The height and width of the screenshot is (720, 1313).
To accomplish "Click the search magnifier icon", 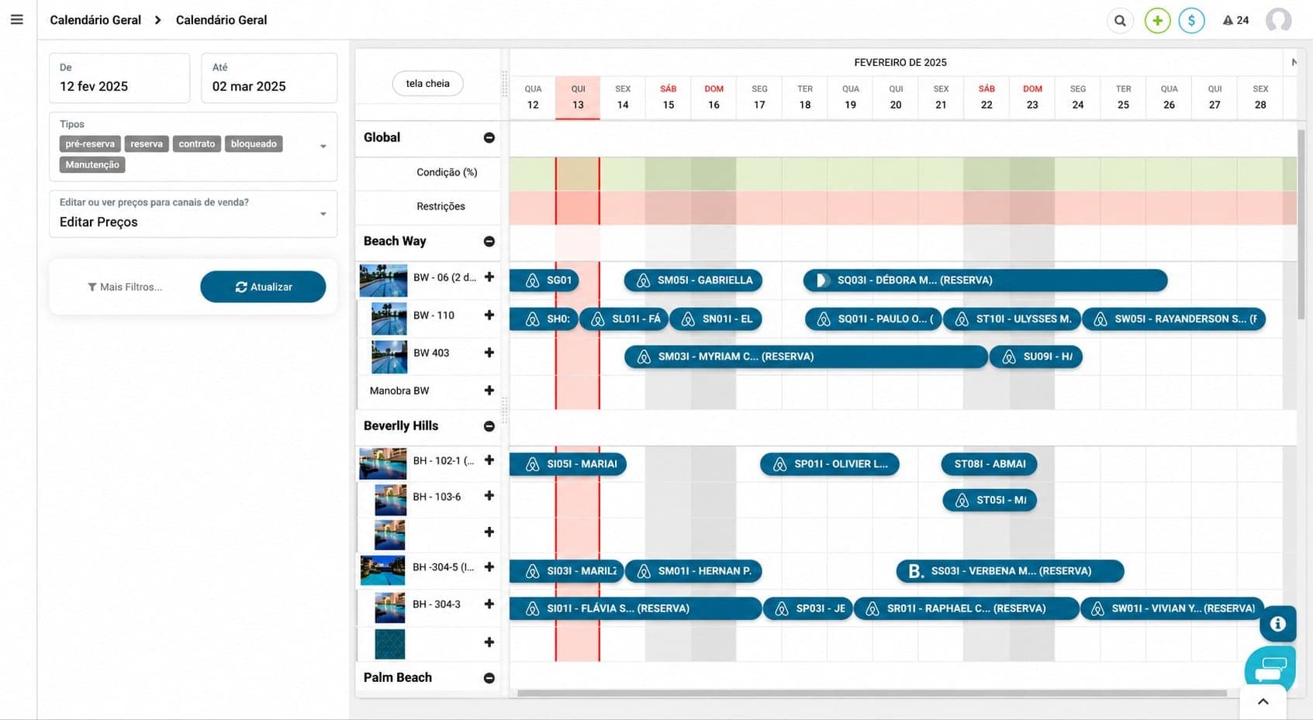I will (1120, 20).
